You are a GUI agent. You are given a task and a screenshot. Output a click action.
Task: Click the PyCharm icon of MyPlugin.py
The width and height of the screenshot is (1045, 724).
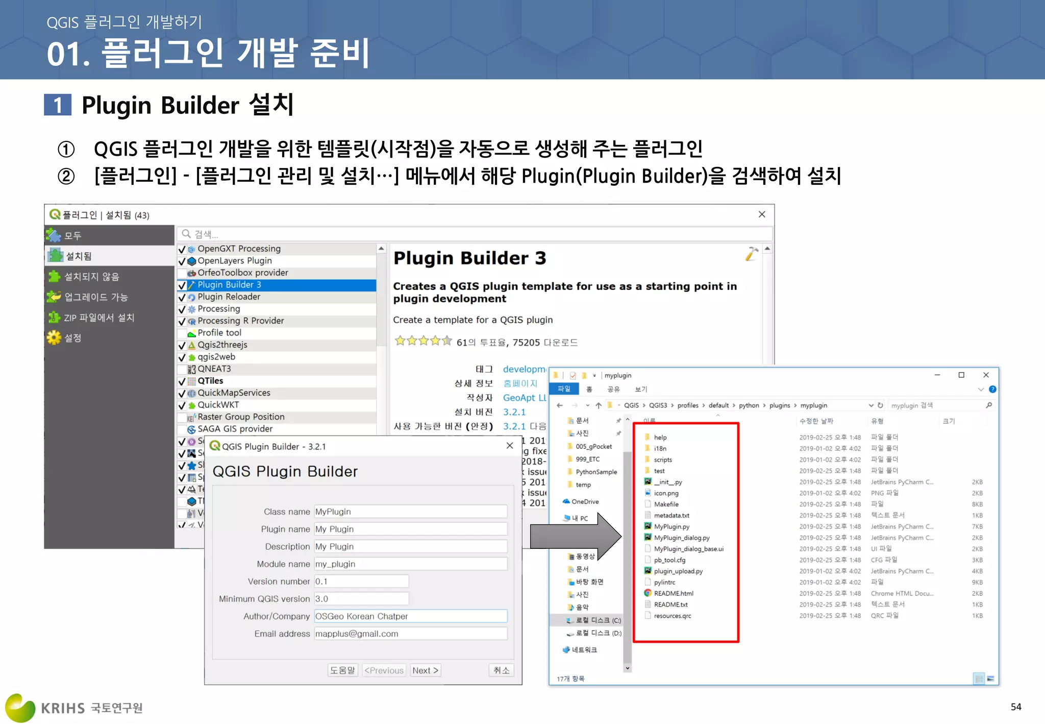click(648, 526)
